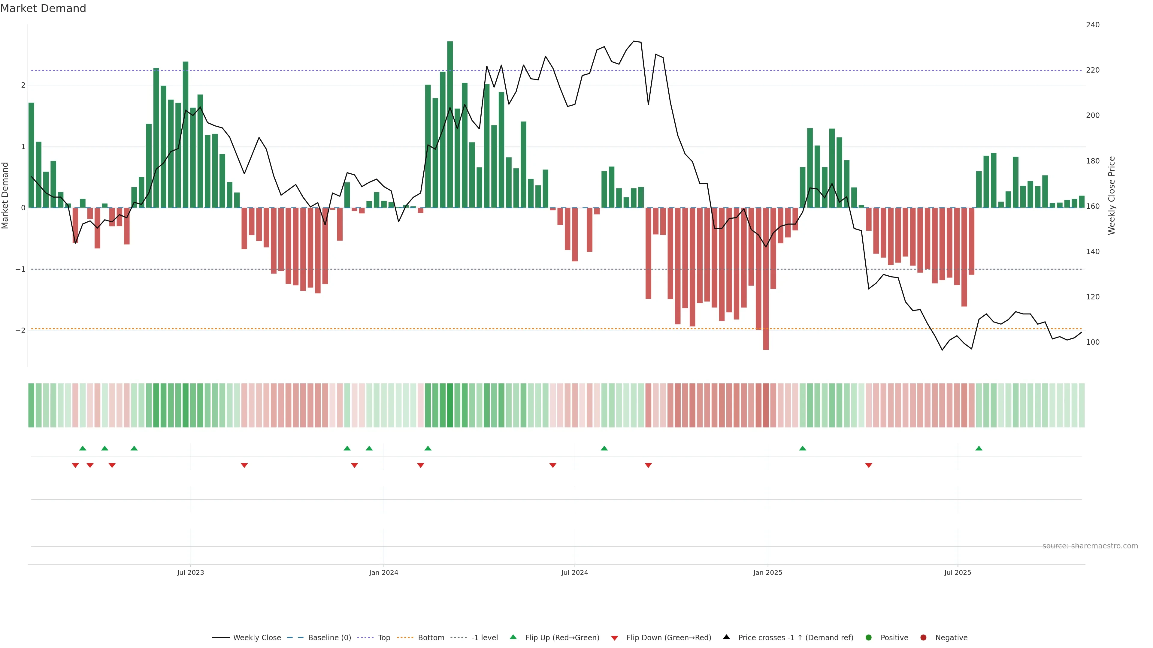Screen dimensions: 1153x648
Task: Click the green Positive circle legend icon
Action: click(869, 638)
